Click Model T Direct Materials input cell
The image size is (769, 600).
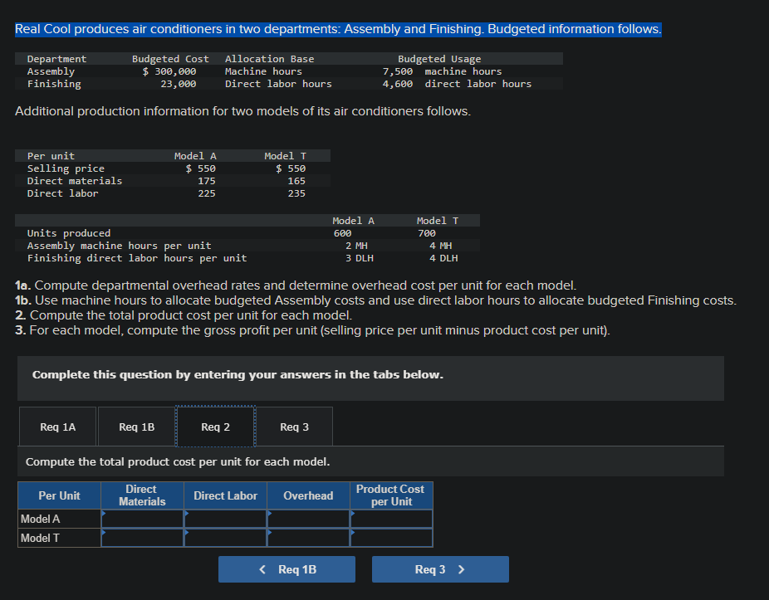tap(142, 538)
